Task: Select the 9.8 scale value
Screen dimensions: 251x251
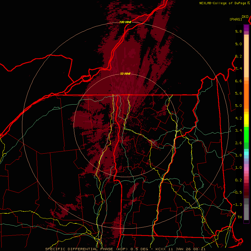Action: click(x=238, y=31)
